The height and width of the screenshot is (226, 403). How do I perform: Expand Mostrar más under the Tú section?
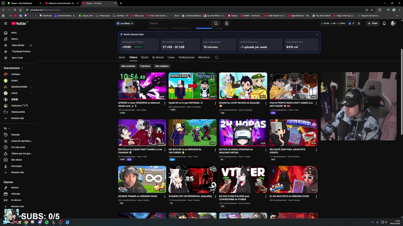tap(18, 172)
